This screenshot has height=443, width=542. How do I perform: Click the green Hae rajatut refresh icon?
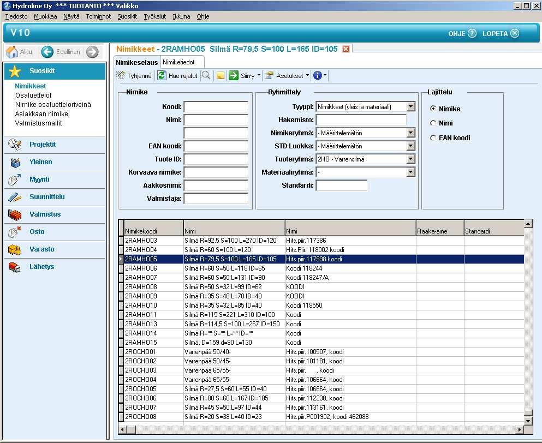point(162,75)
